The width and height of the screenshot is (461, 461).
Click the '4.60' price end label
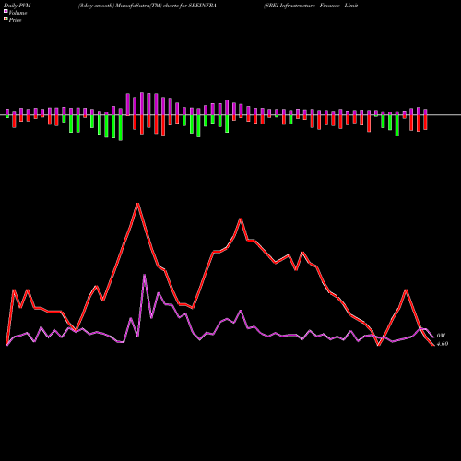coord(443,344)
